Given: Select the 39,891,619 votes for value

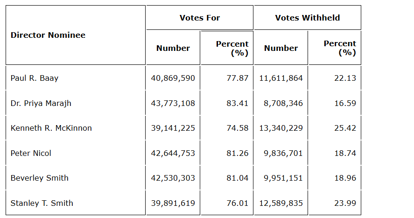Looking at the screenshot, I should pos(173,203).
